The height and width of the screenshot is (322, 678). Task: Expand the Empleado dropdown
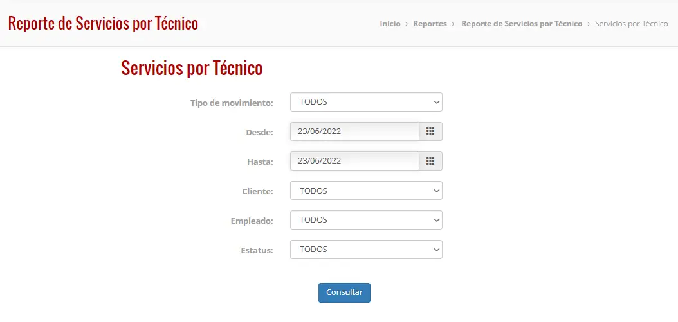pos(366,220)
